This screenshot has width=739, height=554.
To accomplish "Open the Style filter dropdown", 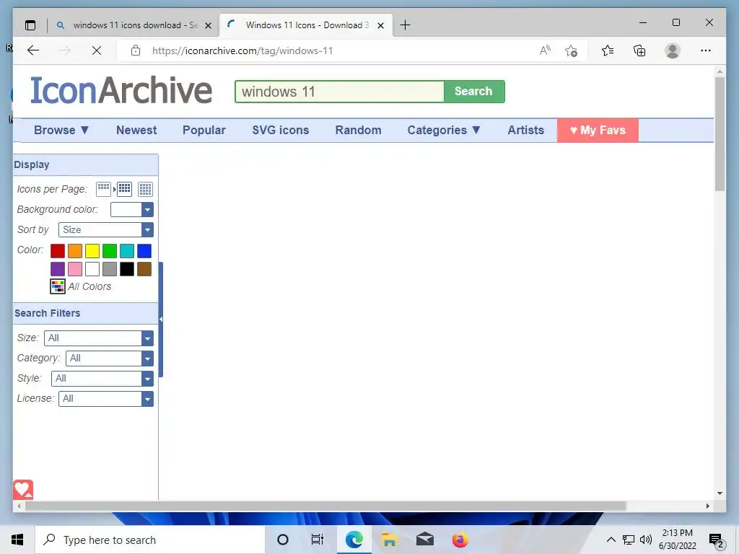I will (102, 378).
